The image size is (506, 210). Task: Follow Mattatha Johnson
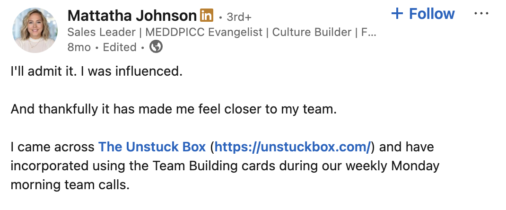point(423,14)
